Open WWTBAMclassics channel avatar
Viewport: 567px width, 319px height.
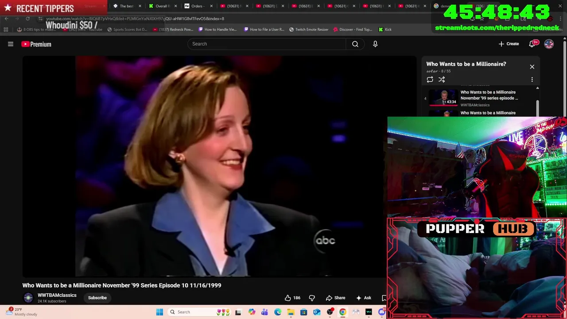pyautogui.click(x=28, y=298)
